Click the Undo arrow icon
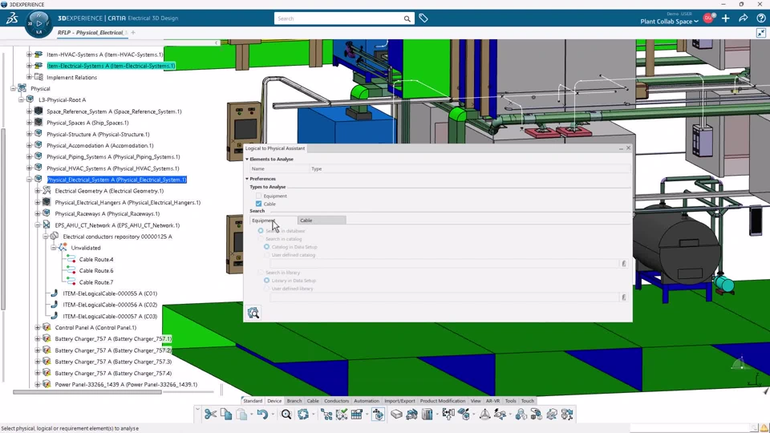Image resolution: width=770 pixels, height=433 pixels. [x=261, y=415]
